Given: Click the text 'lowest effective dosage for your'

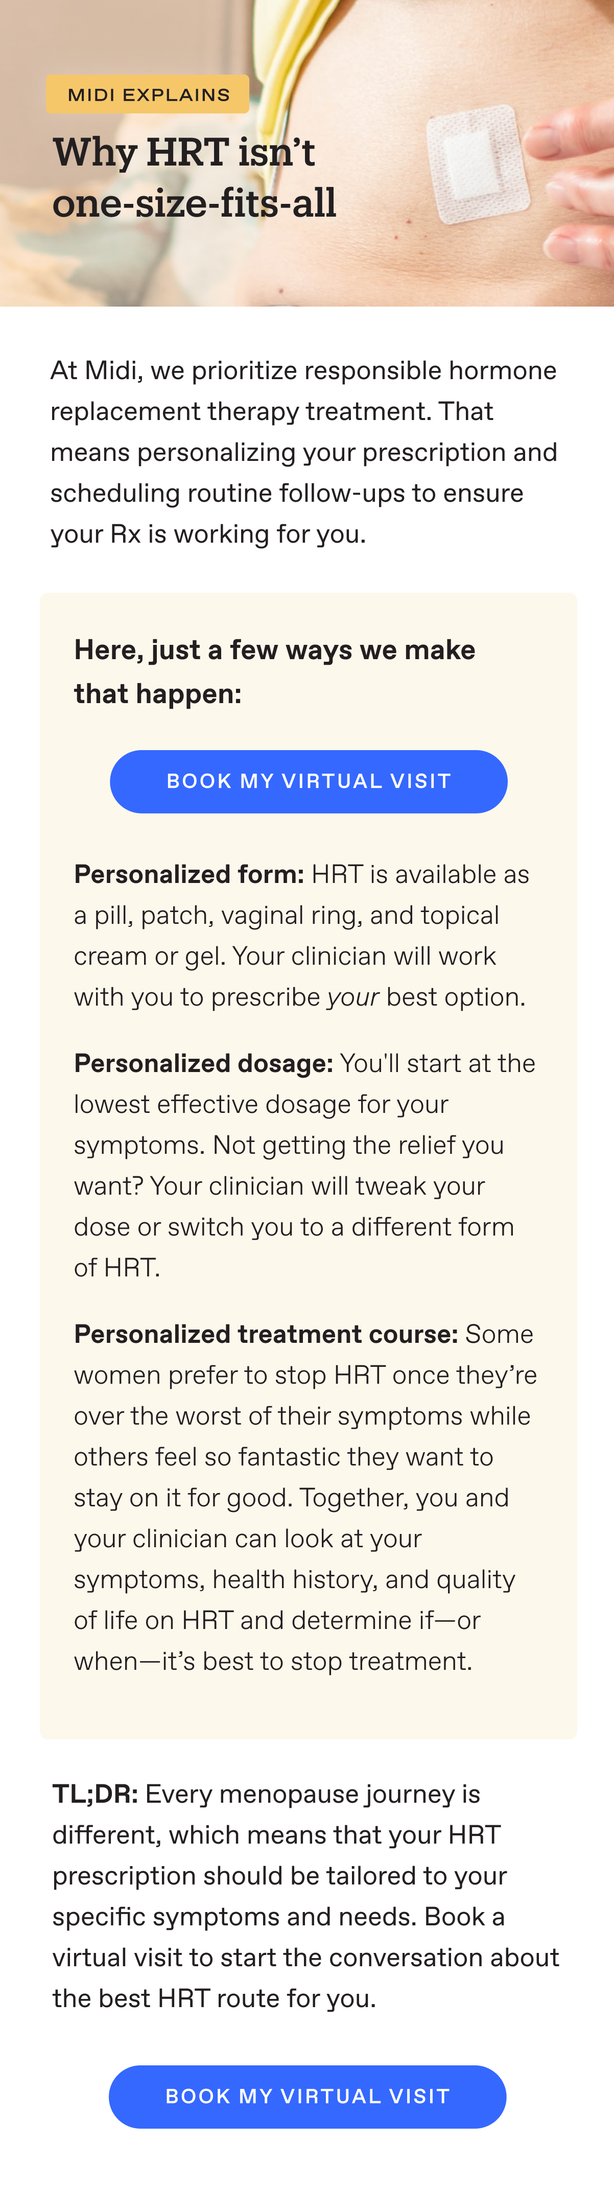Looking at the screenshot, I should coord(261,1104).
